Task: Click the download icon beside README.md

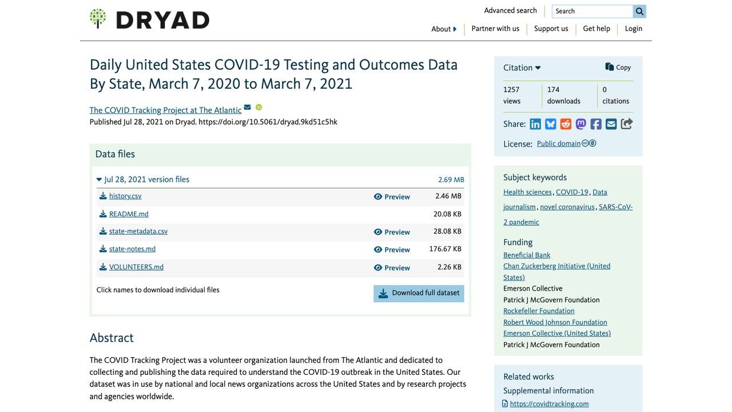Action: coord(103,214)
